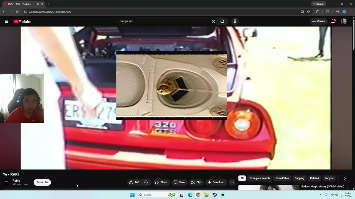Open the green app on taskbar
This screenshot has height=199, width=355.
coord(223,195)
